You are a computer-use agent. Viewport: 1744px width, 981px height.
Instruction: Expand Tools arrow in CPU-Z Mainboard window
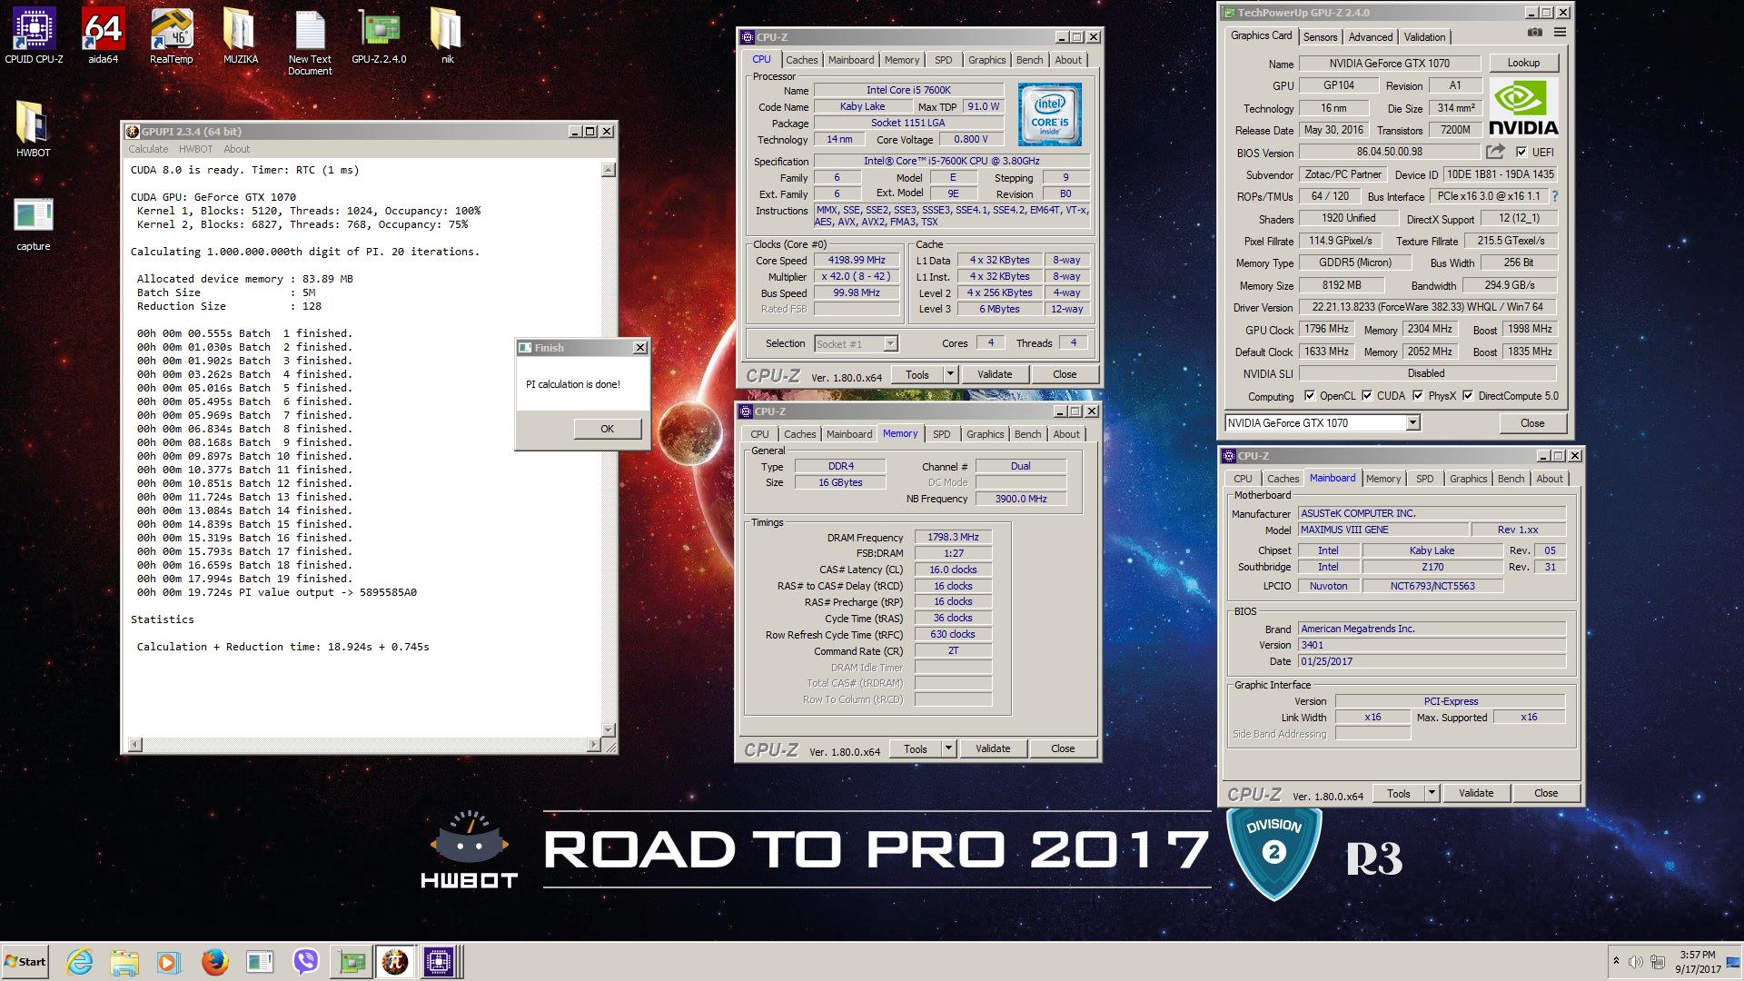(1432, 793)
